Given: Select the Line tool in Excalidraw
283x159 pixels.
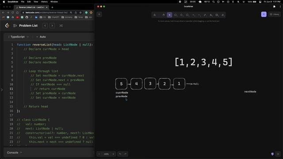Looking at the screenshot, I should (x=199, y=15).
